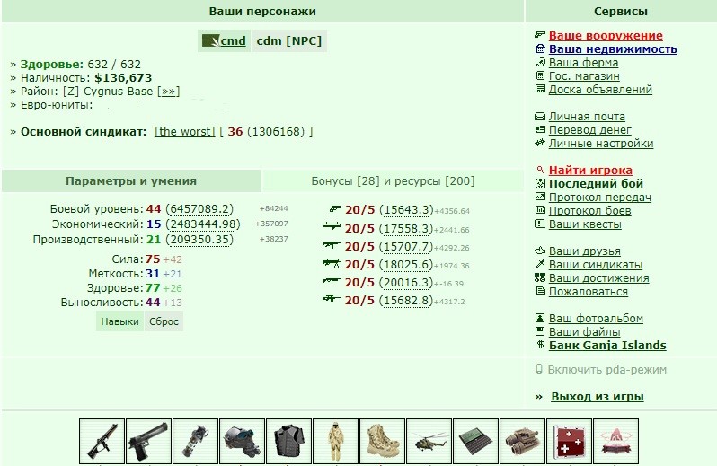Click the weapon skill icon beside 15682.8

click(x=332, y=298)
